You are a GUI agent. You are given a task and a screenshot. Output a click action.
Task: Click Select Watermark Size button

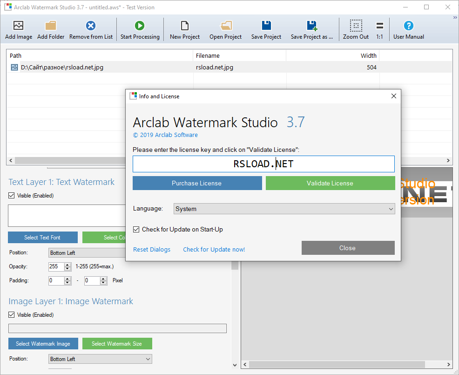coord(117,343)
